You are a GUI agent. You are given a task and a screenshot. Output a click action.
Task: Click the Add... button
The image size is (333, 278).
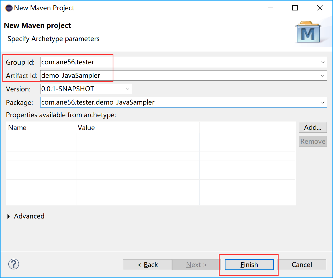(x=313, y=127)
